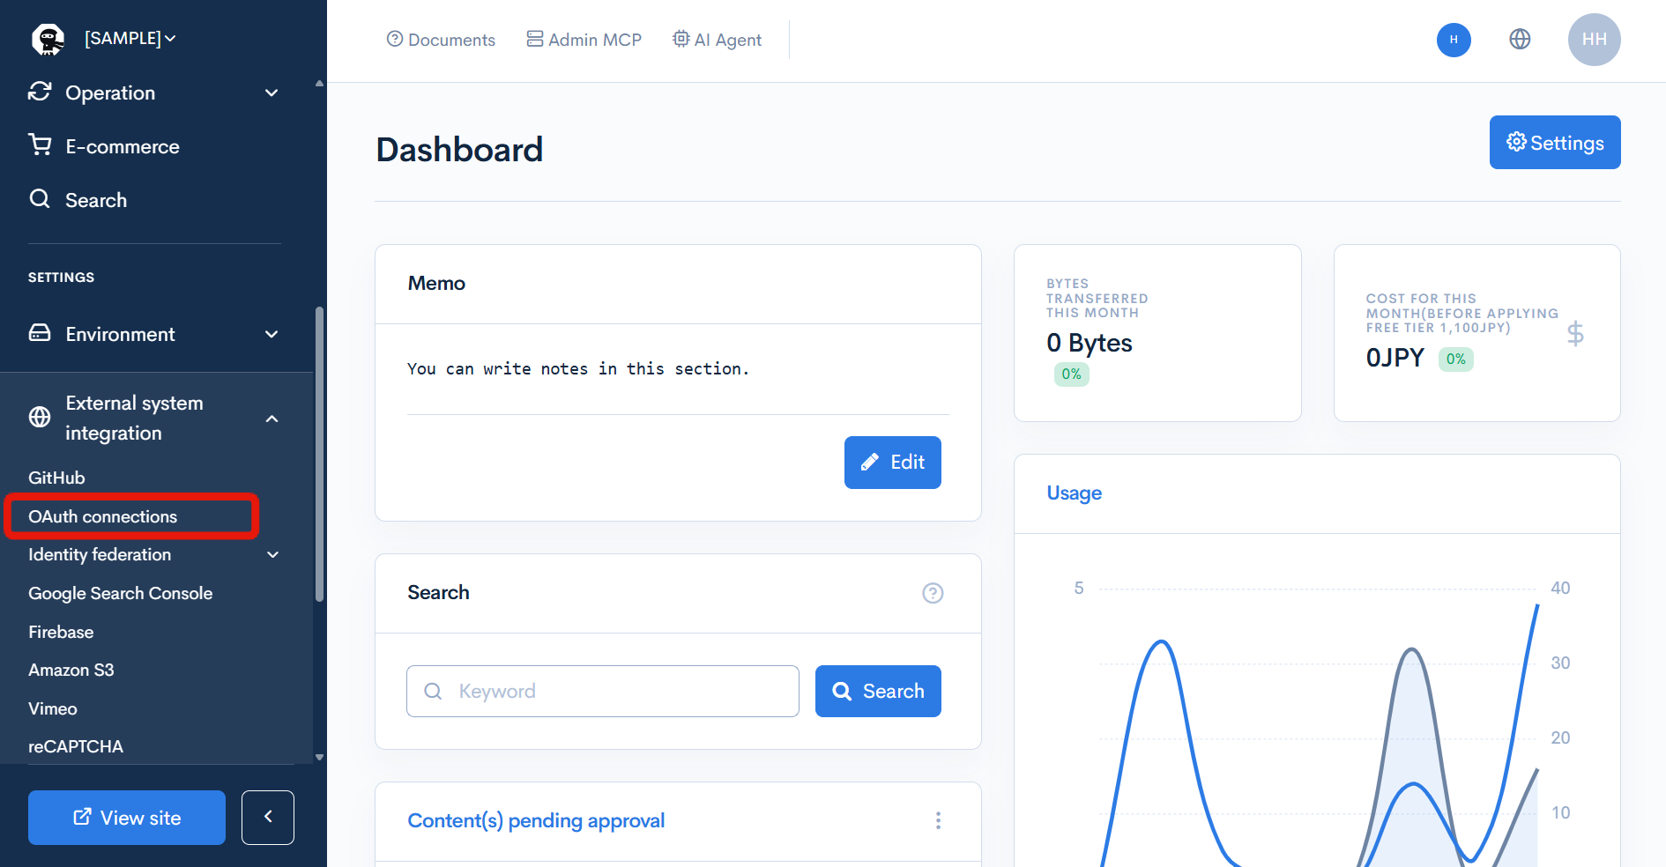Click the blue Search button
This screenshot has height=867, width=1666.
pos(878,691)
